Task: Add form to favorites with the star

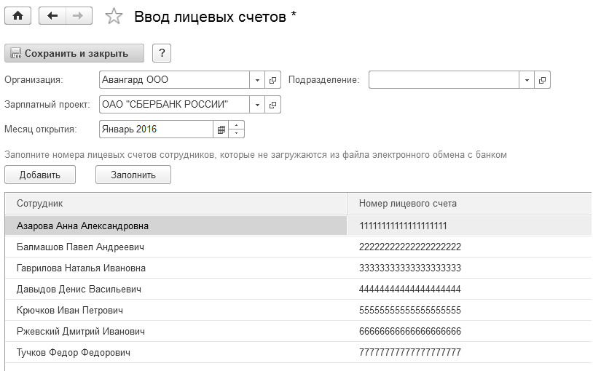Action: pos(114,17)
